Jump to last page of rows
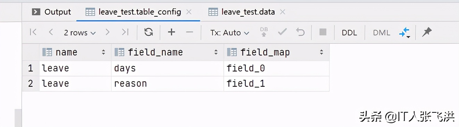Screen dimensions: 459x127 coord(125,32)
